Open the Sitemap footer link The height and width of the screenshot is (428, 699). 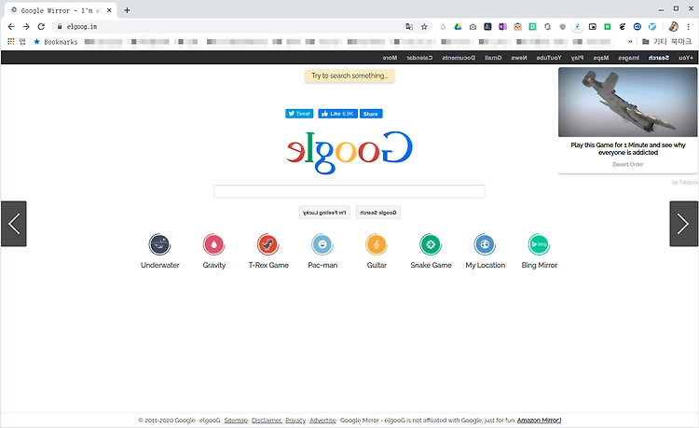(236, 420)
